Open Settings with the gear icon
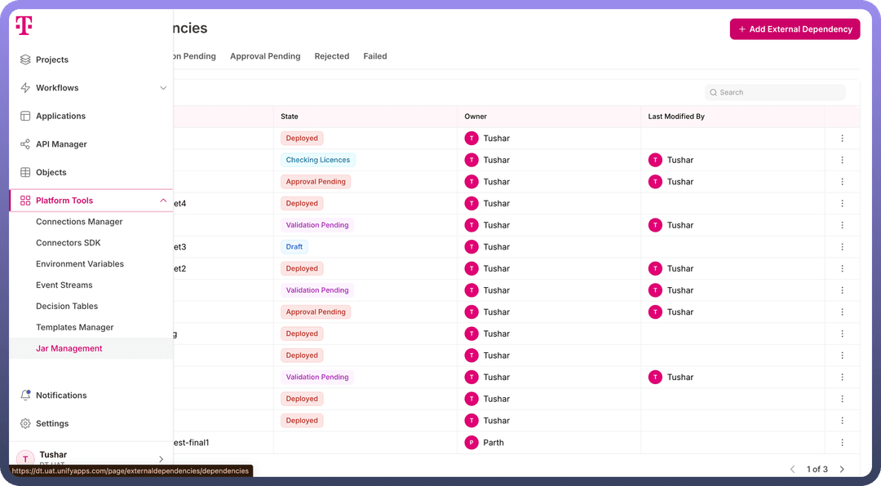The width and height of the screenshot is (881, 486). pos(52,423)
